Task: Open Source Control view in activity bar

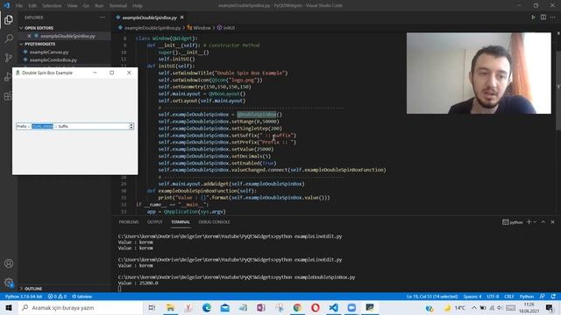Action: point(9,58)
